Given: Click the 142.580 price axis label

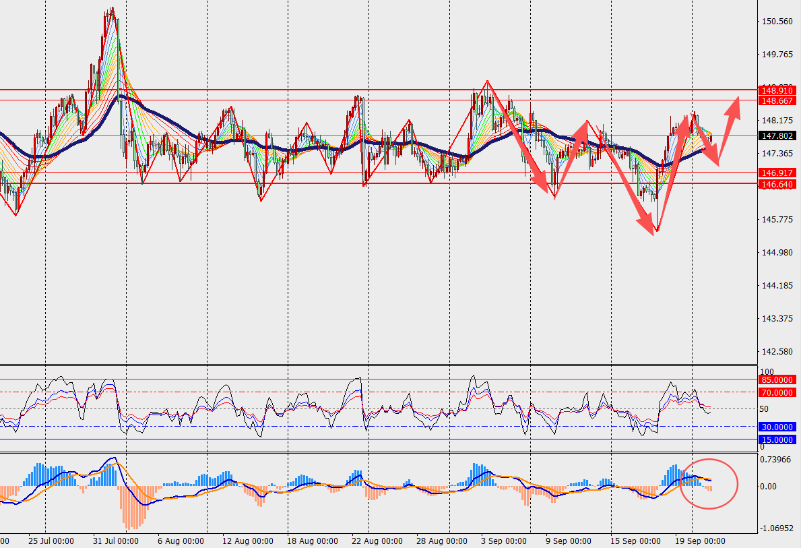Looking at the screenshot, I should [777, 352].
